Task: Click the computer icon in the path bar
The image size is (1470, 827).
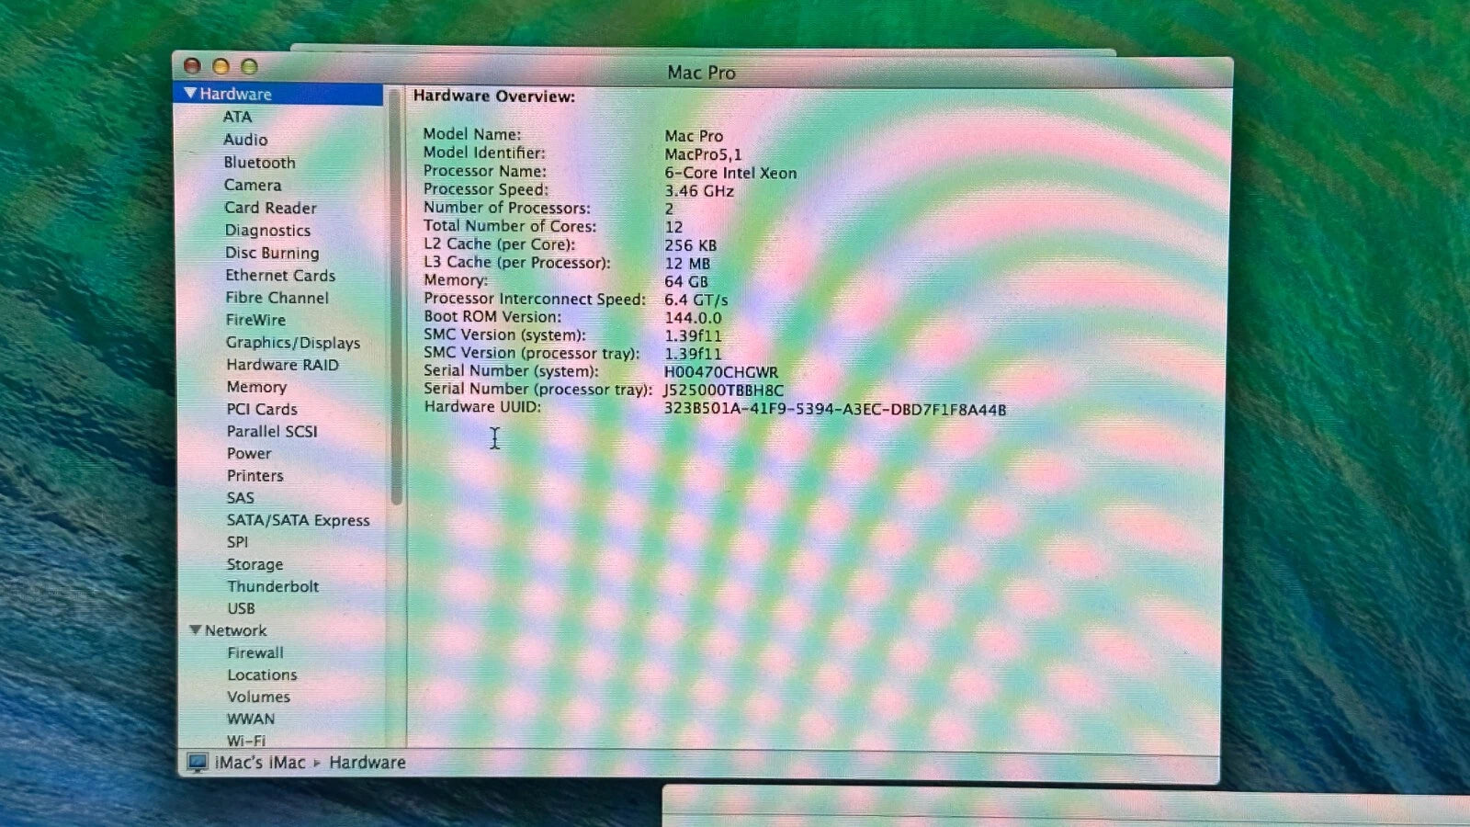Action: tap(198, 763)
